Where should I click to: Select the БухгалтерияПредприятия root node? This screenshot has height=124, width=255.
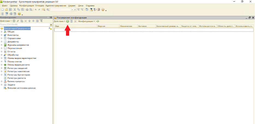coord(17,28)
